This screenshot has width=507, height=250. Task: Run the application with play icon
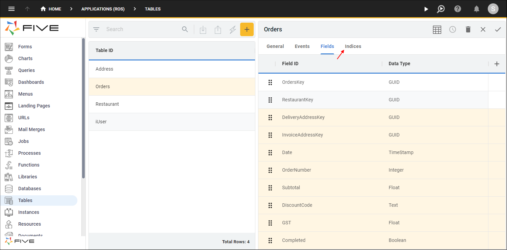point(426,9)
